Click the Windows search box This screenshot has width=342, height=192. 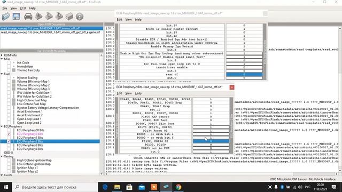tap(55, 187)
